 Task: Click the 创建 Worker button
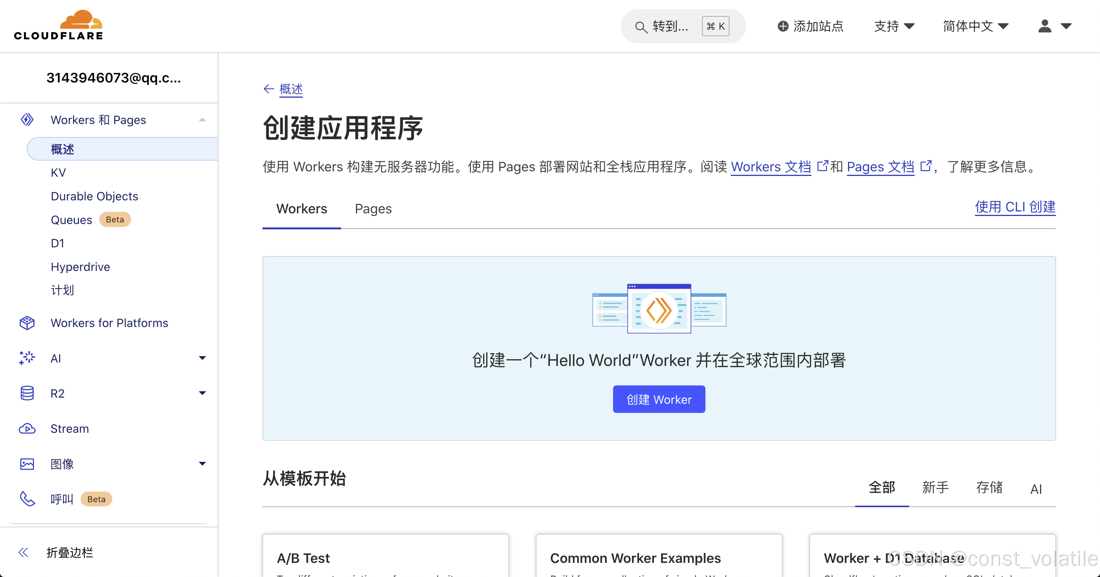tap(658, 399)
